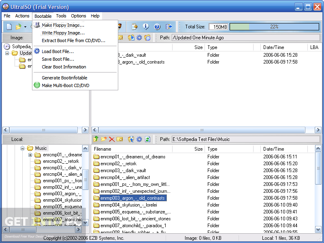Screen dimensions: 324x243
Task: Click the Up folder icon in local toolbar
Action: [x=96, y=139]
